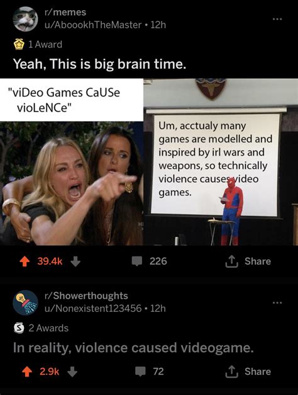This screenshot has width=298, height=395.
Task: Tap the cat avatar of r/memes
Action: tap(25, 19)
